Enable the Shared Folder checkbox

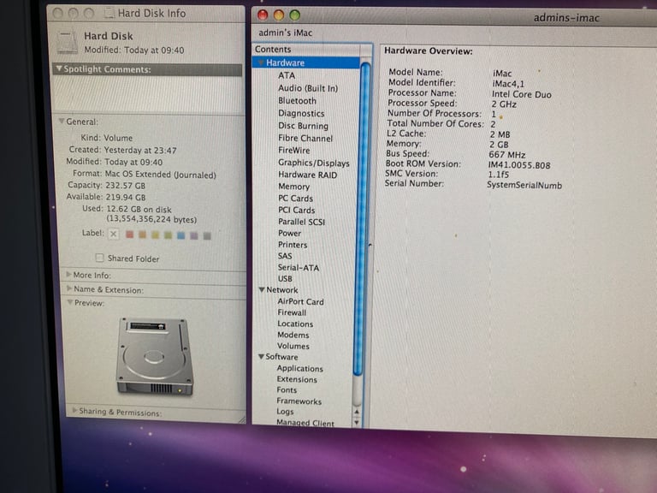point(99,258)
